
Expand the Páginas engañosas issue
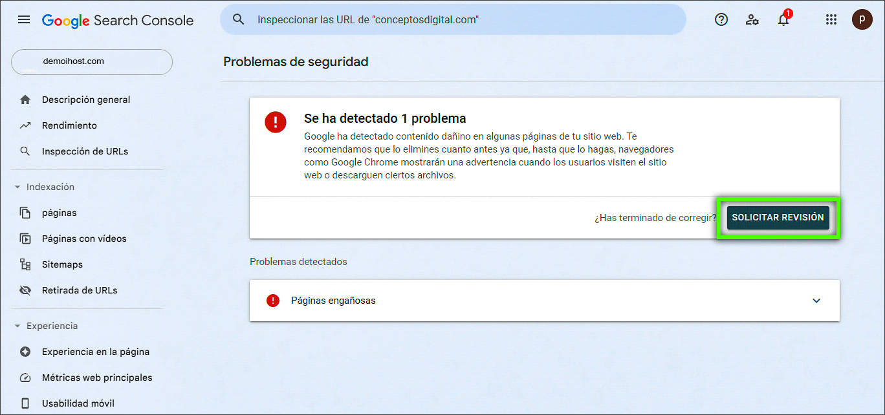pos(816,301)
